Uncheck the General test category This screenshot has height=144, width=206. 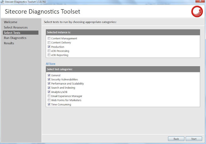pos(49,75)
